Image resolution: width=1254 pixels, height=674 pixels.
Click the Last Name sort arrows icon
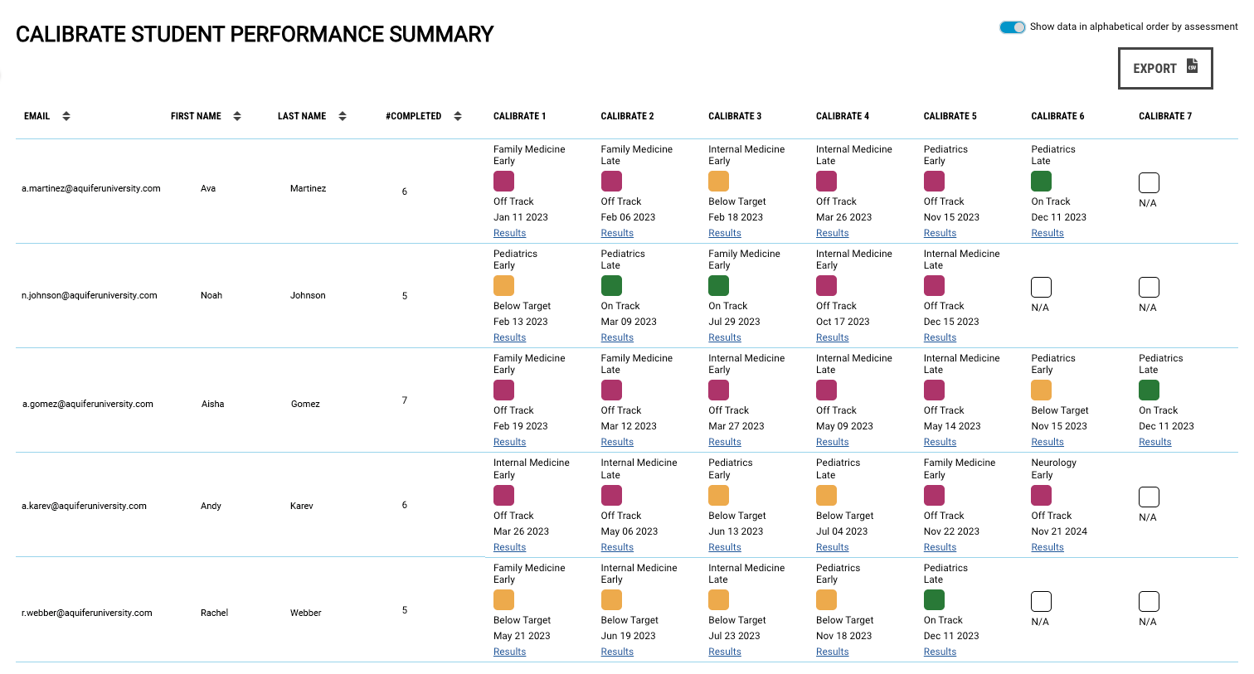[x=343, y=116]
